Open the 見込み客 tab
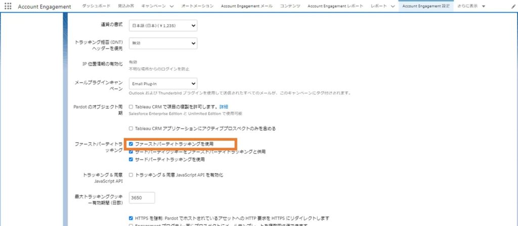The width and height of the screenshot is (518, 226). coord(126,6)
